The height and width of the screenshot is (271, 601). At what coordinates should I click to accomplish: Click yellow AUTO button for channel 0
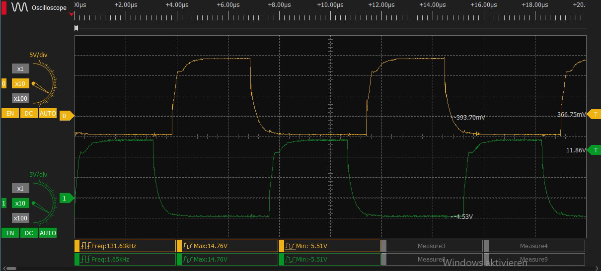48,113
